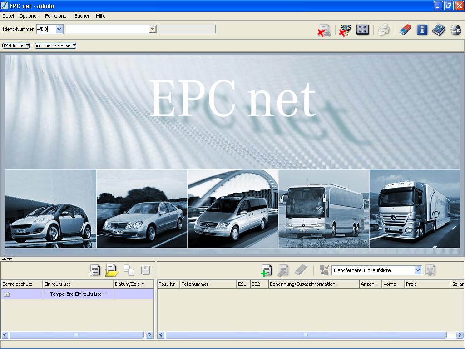
Task: Click the printer icon in the toolbar
Action: pyautogui.click(x=383, y=30)
